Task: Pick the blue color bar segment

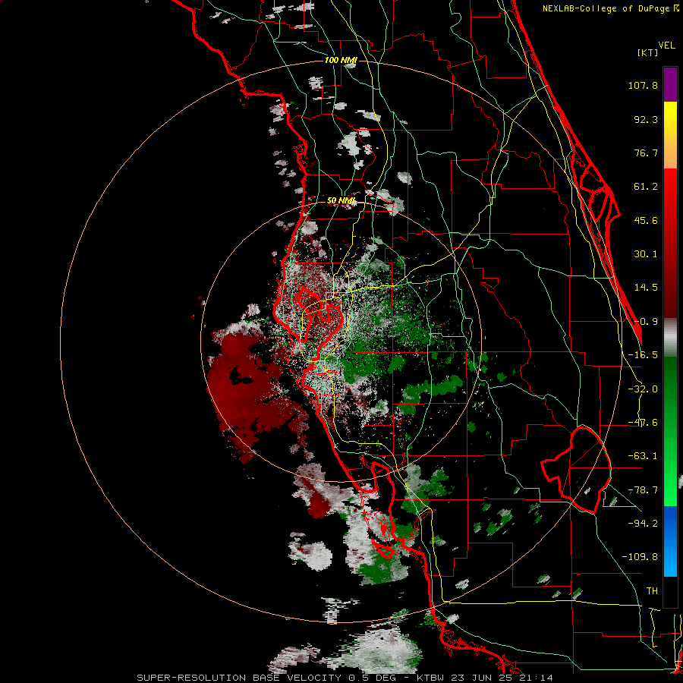Action: (670, 541)
